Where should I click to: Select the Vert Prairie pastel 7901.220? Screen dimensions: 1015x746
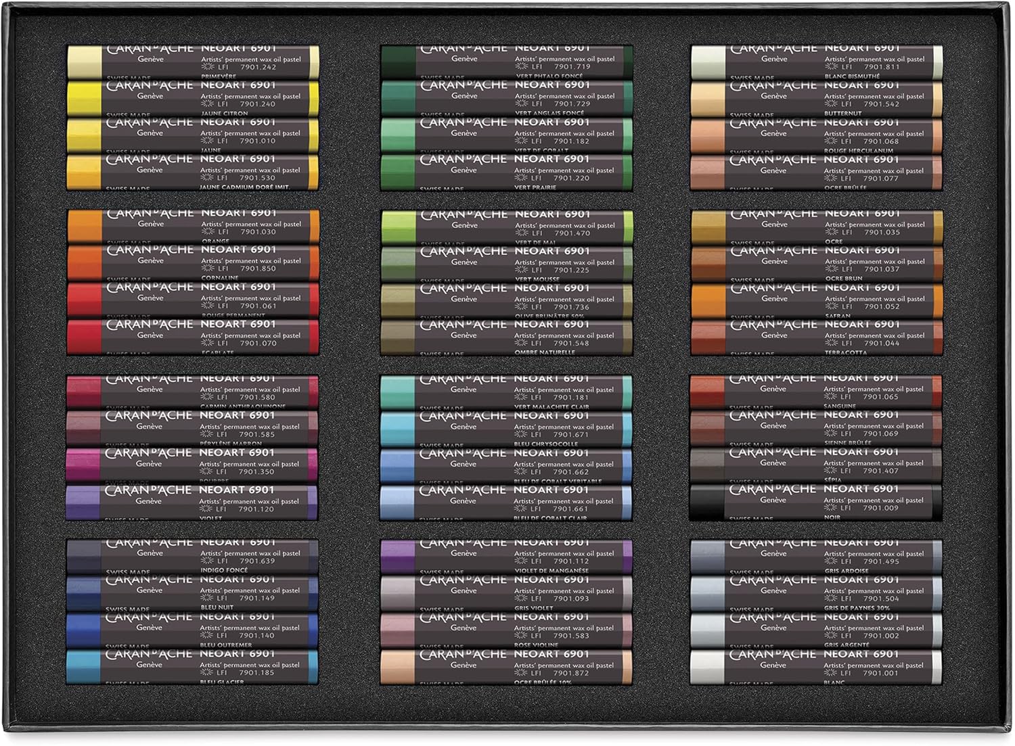[x=507, y=172]
